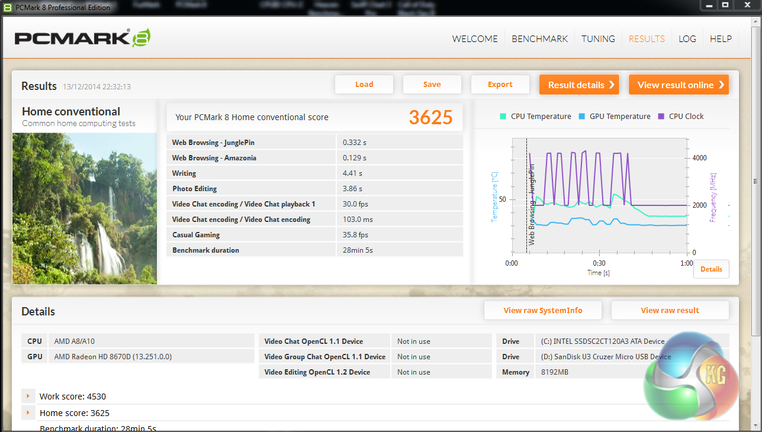Click the results date 13/12/2014 22:32:13
The image size is (762, 432).
coord(97,86)
